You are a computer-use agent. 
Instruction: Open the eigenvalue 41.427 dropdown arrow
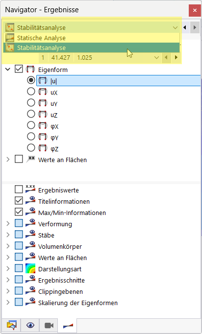[156, 58]
